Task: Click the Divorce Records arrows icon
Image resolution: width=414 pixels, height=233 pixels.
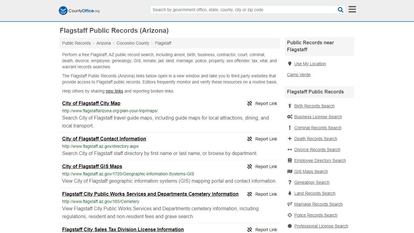Action: pos(290,150)
